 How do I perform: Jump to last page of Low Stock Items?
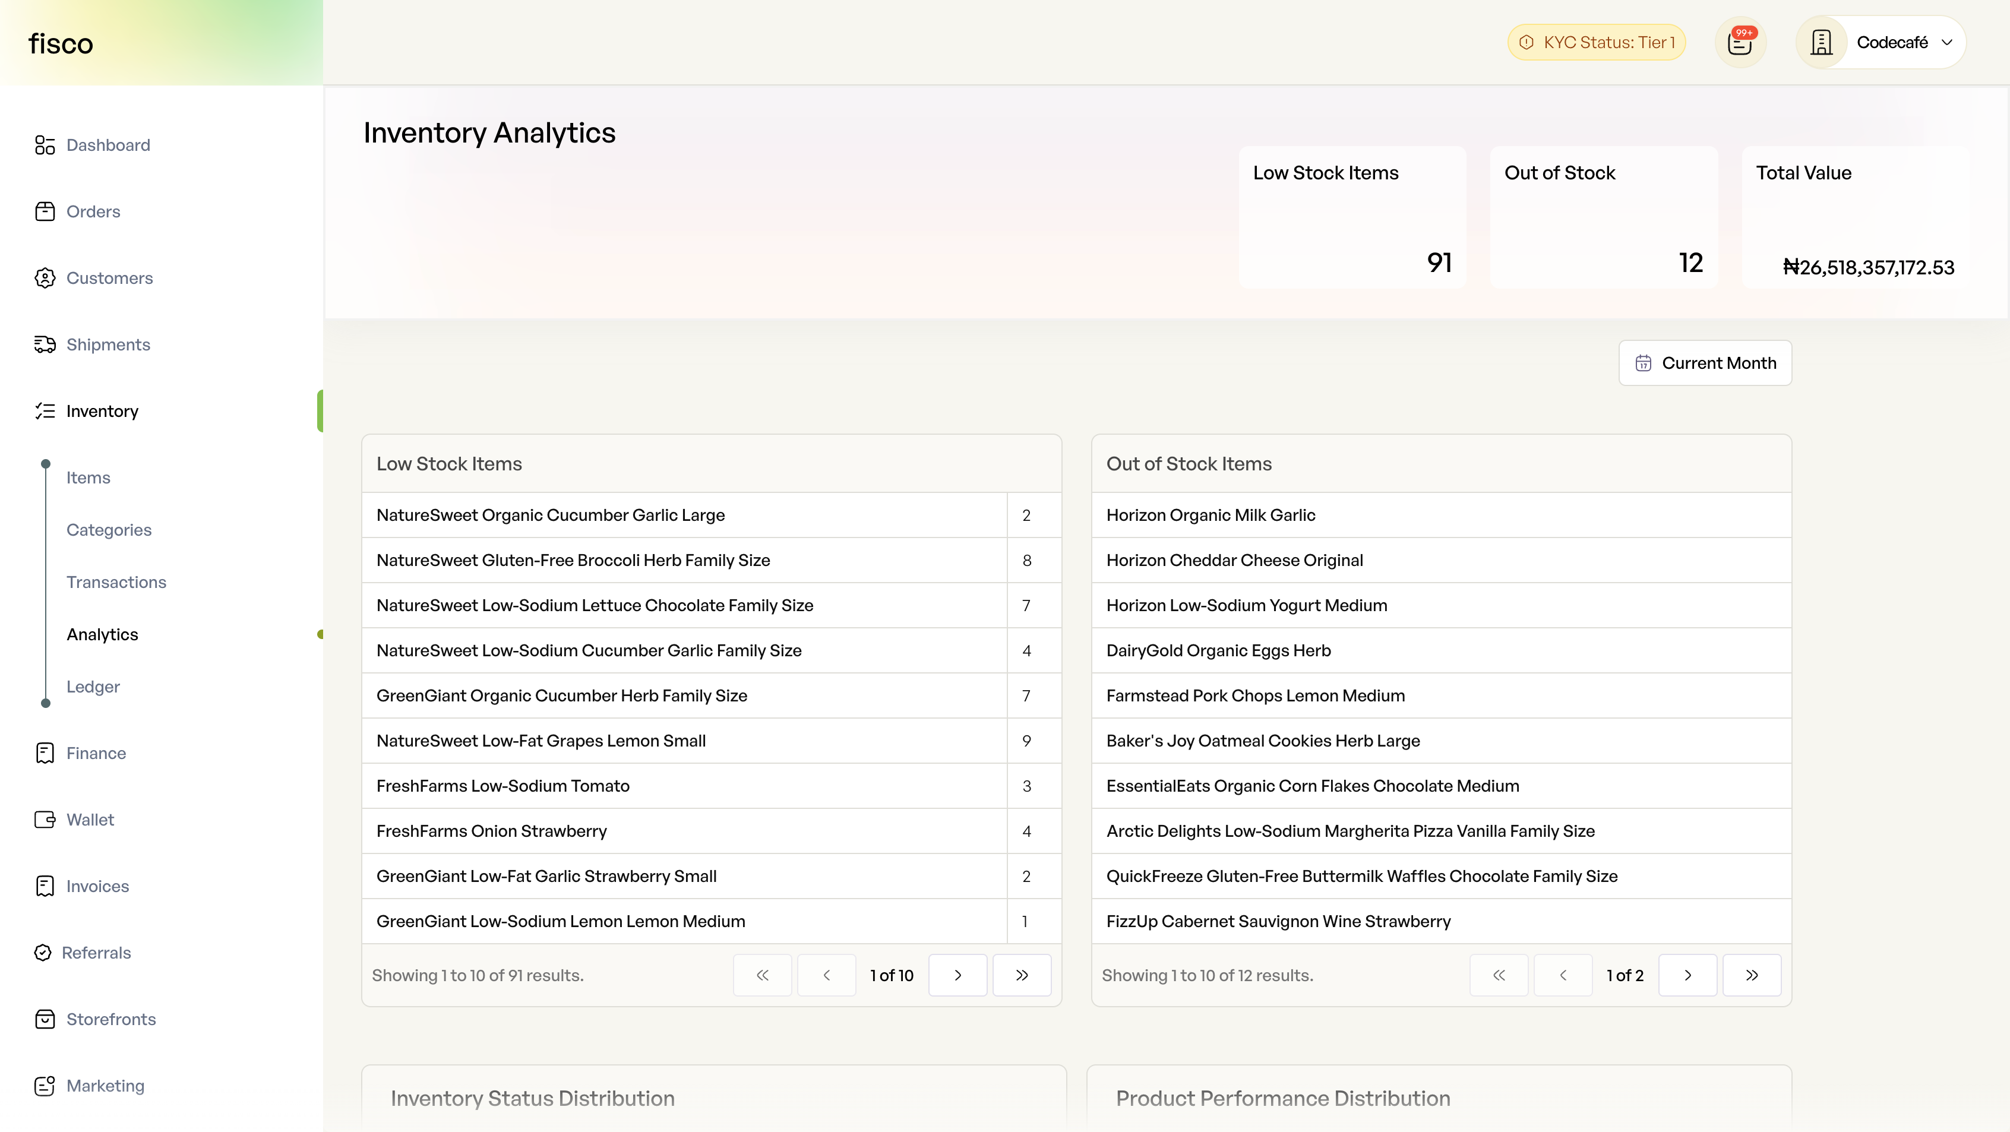click(1022, 975)
